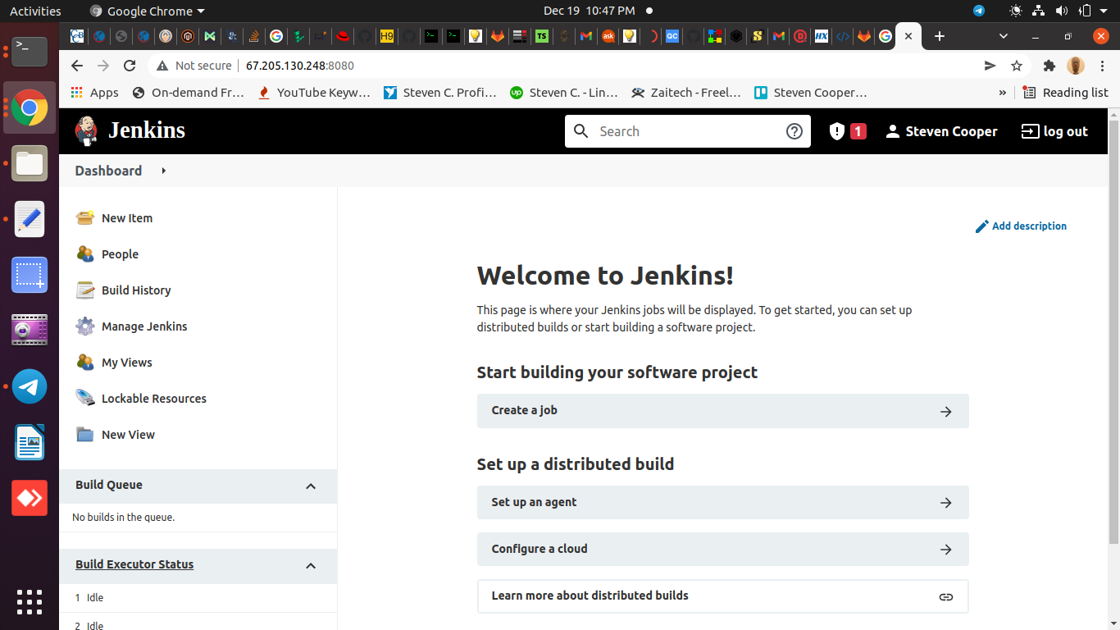Click the security warning shield icon

[x=836, y=131]
